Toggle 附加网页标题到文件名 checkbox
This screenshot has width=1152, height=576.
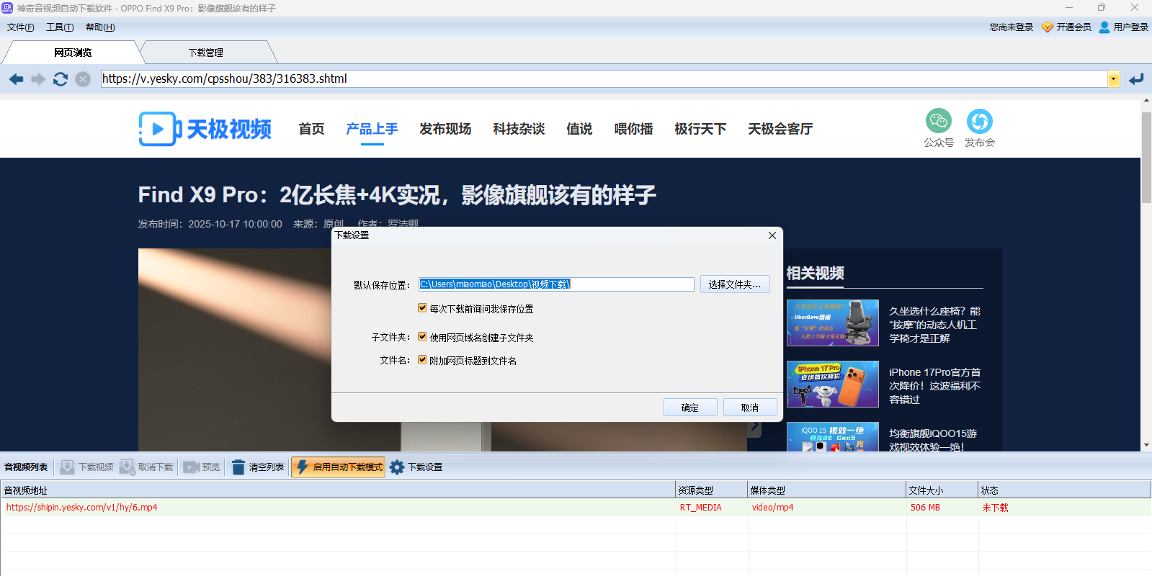pyautogui.click(x=422, y=360)
